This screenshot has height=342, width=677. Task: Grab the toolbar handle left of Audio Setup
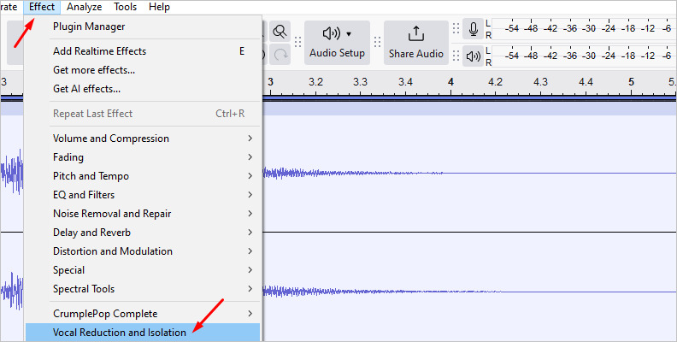coord(297,42)
